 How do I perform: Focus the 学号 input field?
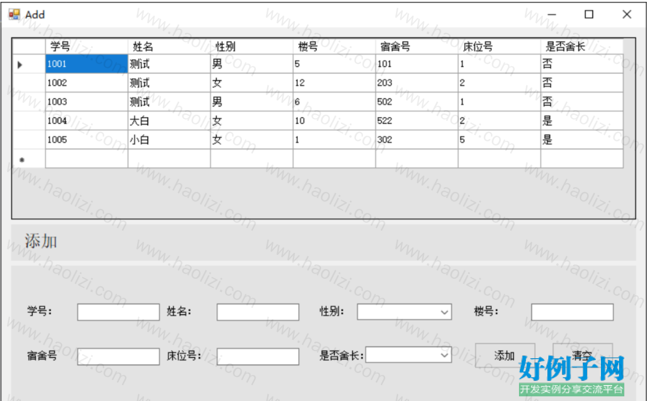tap(118, 312)
